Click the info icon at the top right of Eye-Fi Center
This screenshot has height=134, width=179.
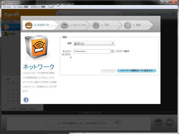(174, 14)
